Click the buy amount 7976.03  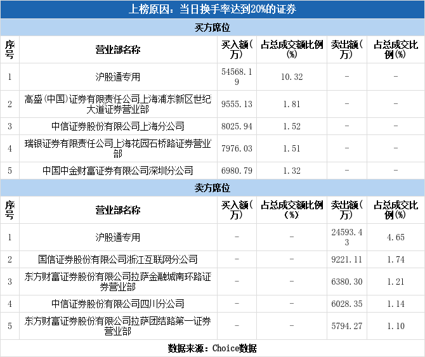(237, 148)
